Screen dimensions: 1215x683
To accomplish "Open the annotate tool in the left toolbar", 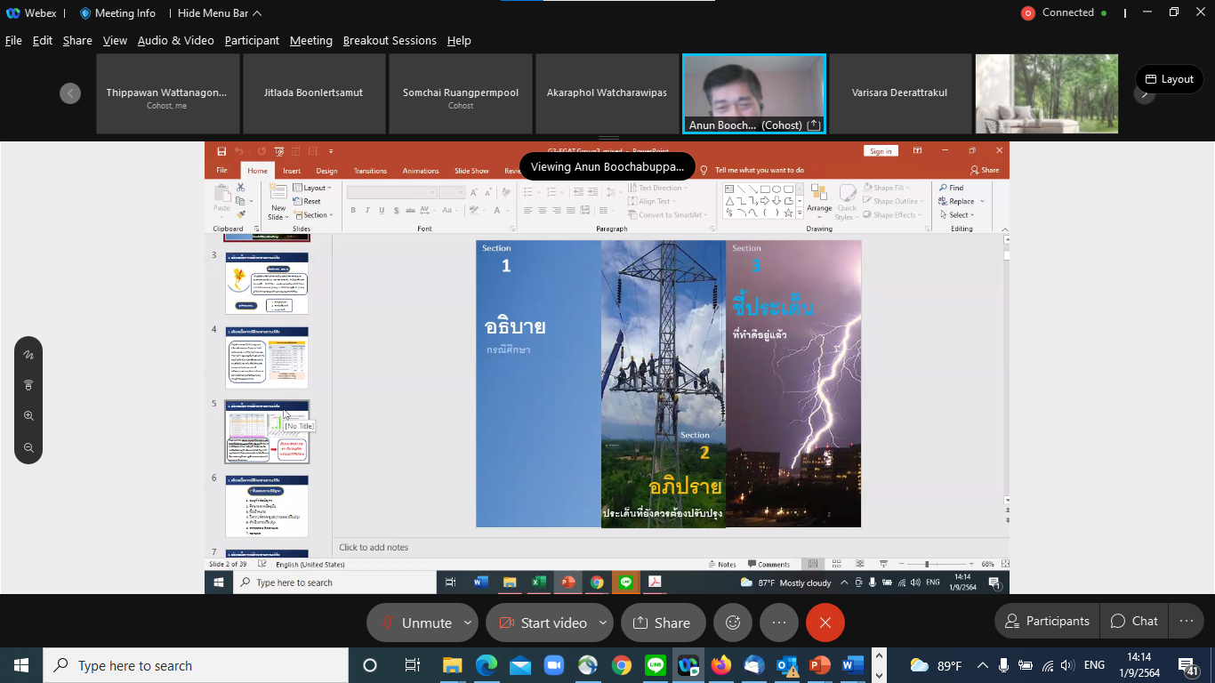I will coord(28,355).
